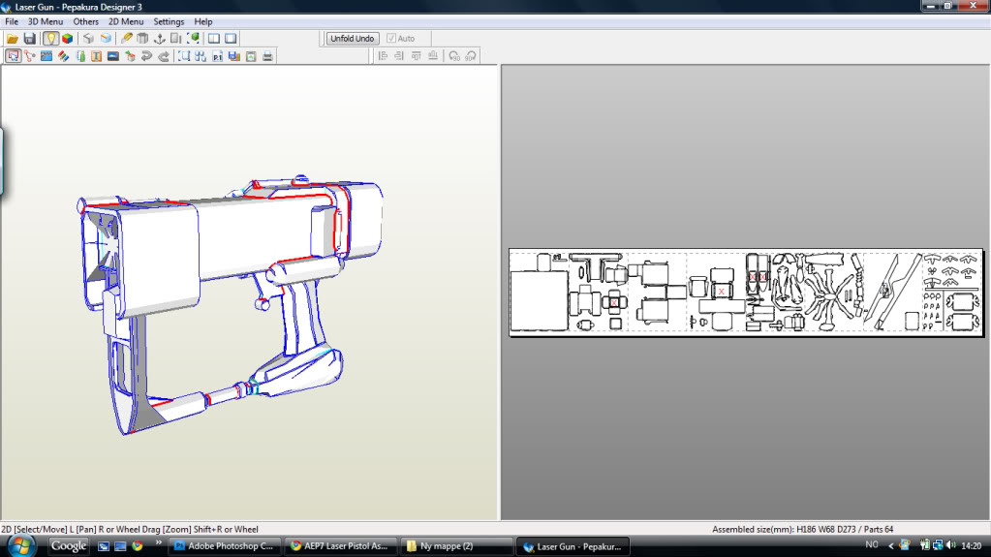
Task: Click the page preview frame icon
Action: pos(251,56)
